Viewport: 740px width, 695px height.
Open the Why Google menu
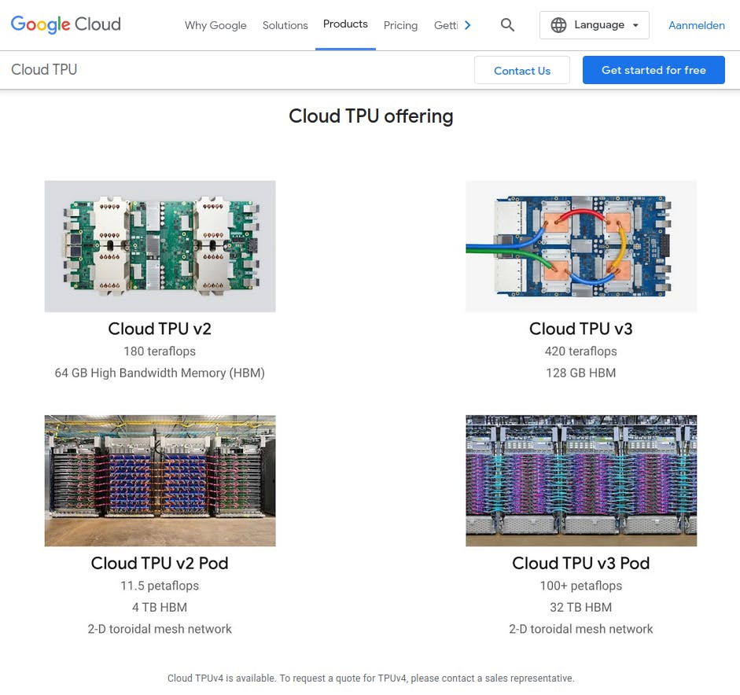tap(215, 25)
